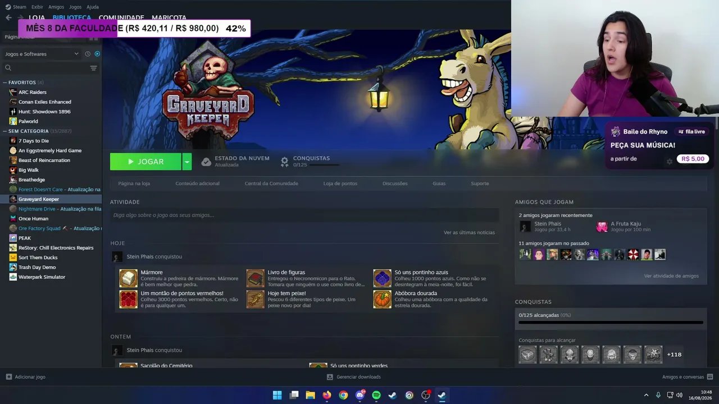Image resolution: width=719 pixels, height=404 pixels.
Task: Click the 7 Days to Die icon
Action: click(x=13, y=141)
